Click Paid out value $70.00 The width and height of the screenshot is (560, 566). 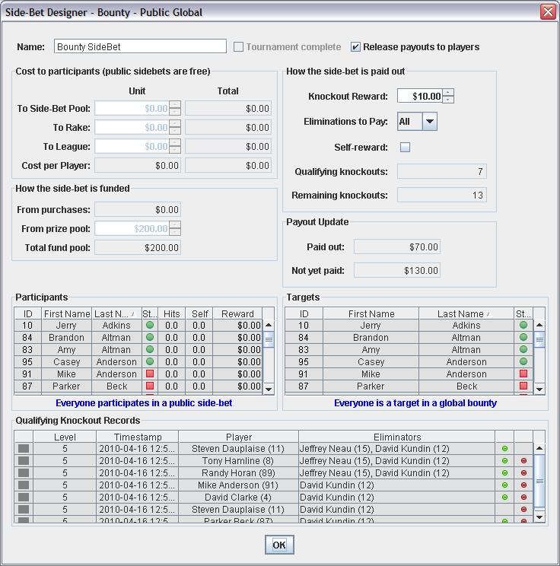click(x=397, y=247)
